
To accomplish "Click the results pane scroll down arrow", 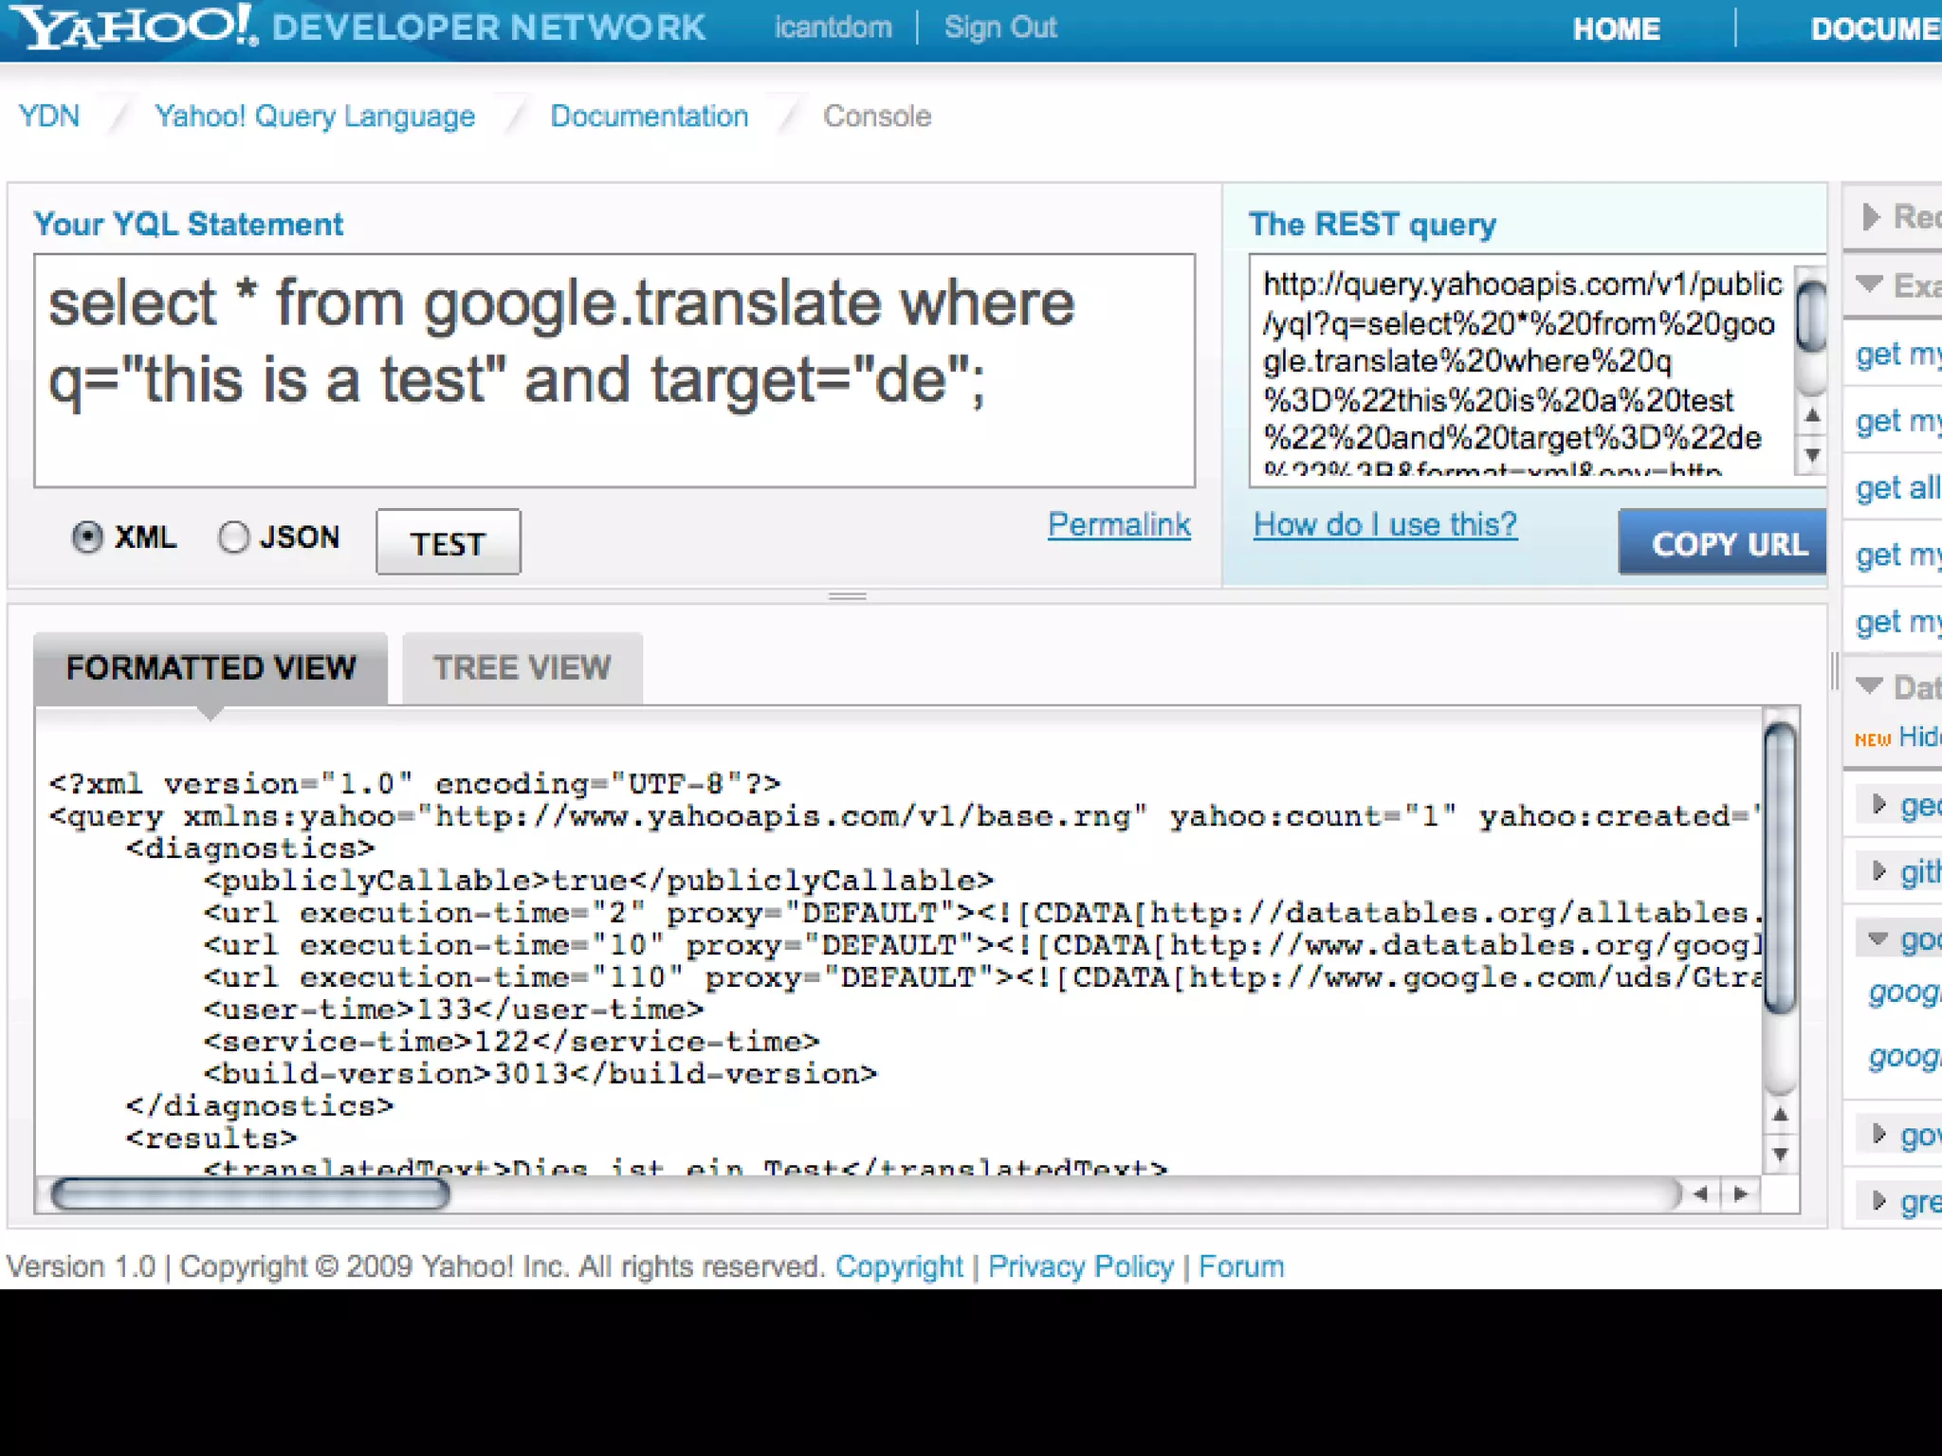I will tap(1780, 1155).
